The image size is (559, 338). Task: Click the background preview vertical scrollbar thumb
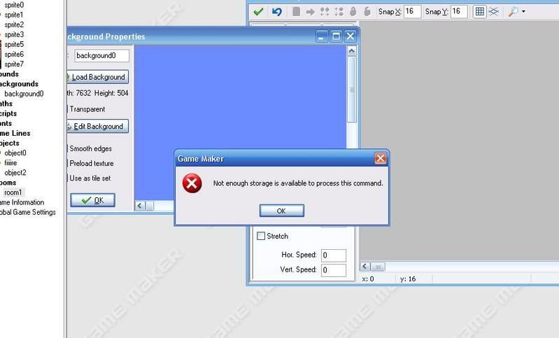pyautogui.click(x=351, y=90)
